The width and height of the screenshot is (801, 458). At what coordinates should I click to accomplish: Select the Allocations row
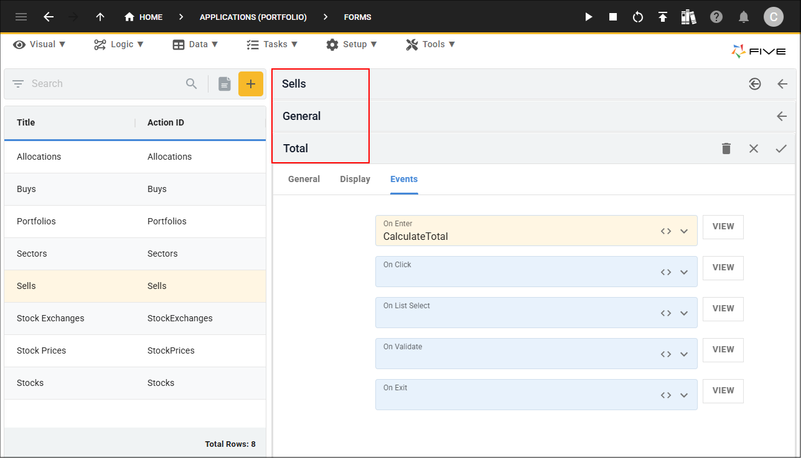coord(135,157)
